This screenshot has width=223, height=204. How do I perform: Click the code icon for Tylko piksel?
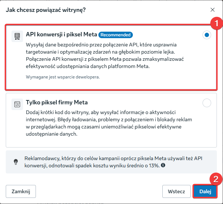click(17, 104)
